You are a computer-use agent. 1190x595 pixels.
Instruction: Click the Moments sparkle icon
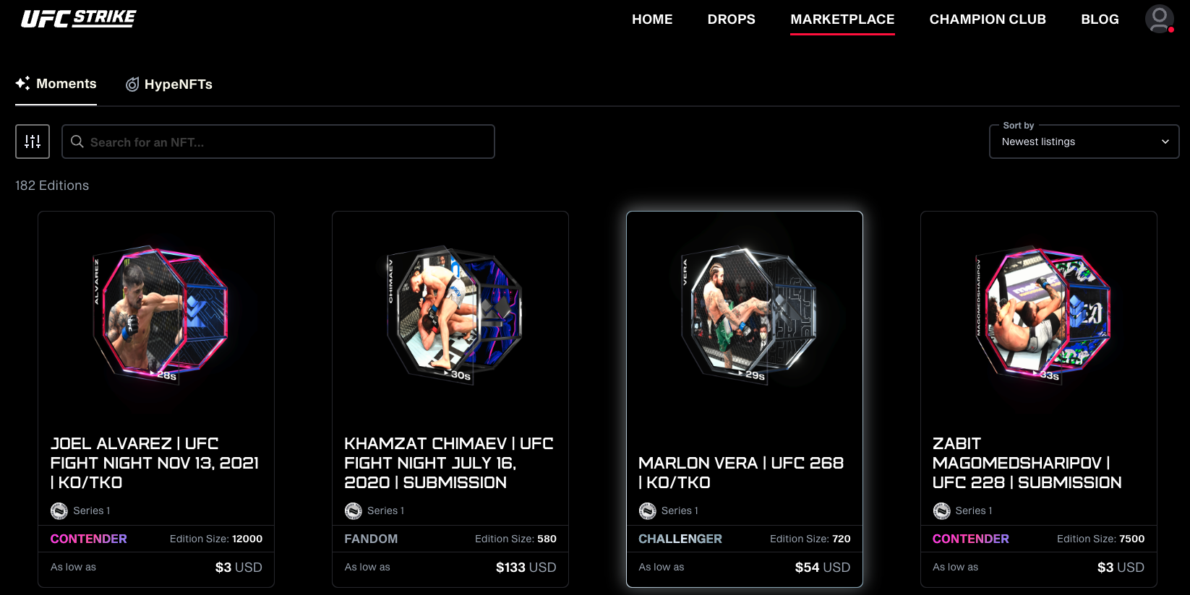[23, 83]
